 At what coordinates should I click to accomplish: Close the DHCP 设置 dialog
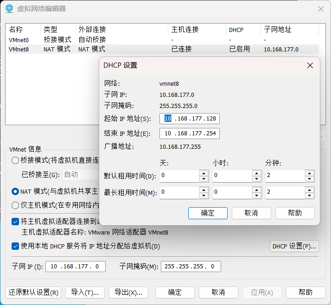pos(310,65)
